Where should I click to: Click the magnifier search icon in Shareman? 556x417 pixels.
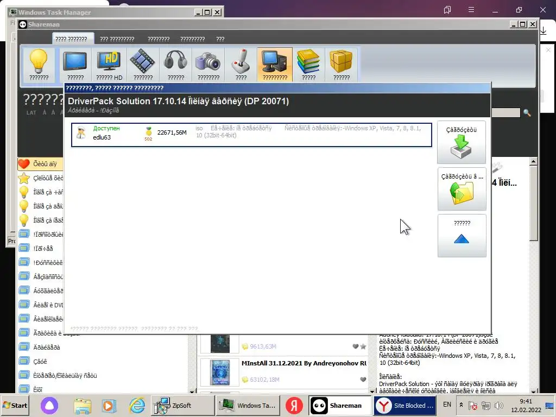point(527,113)
